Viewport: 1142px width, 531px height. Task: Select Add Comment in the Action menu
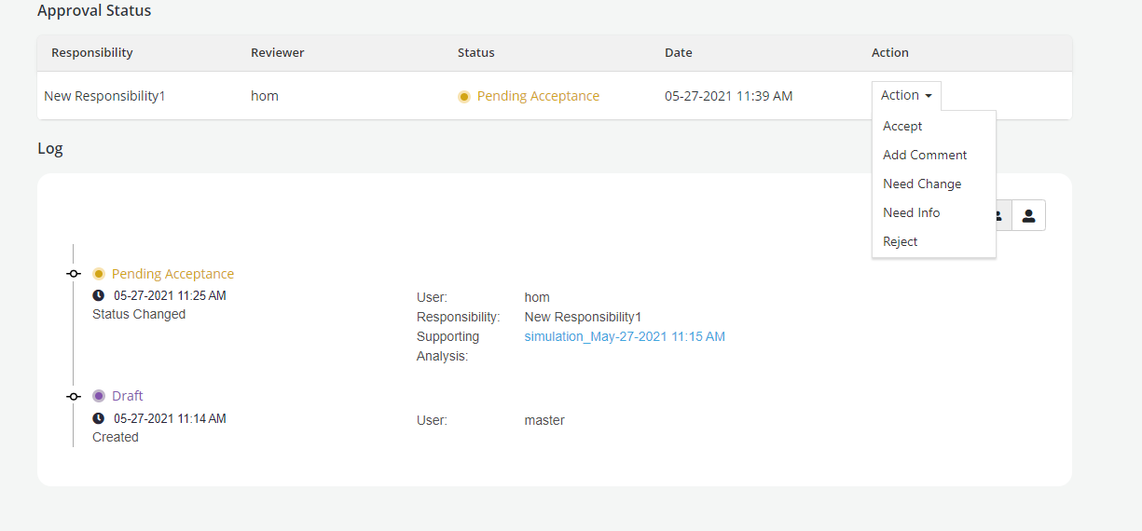pos(925,155)
